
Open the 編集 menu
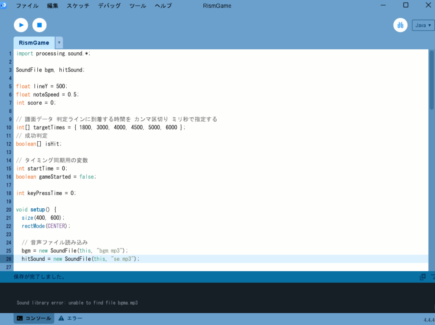coord(53,6)
